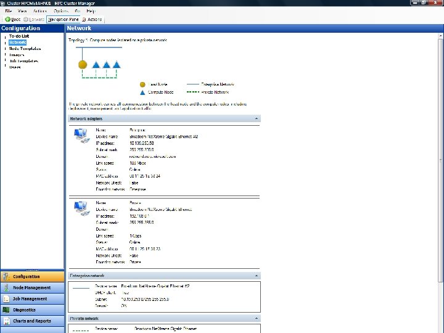This screenshot has height=333, width=444.
Task: Click the Compute Node legend triangle icon
Action: tap(142, 92)
